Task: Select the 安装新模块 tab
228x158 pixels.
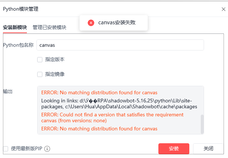Action: (15, 27)
